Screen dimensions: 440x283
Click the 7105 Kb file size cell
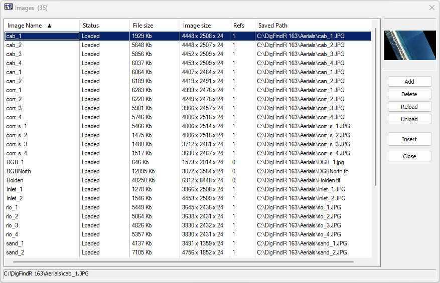141,252
